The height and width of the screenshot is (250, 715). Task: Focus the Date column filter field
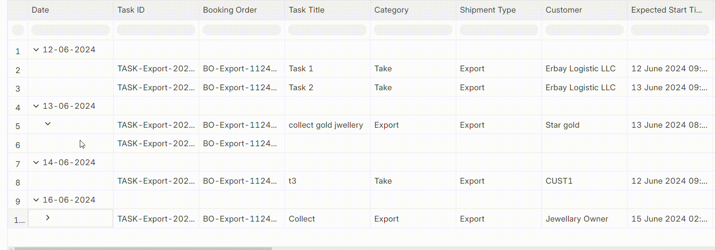pyautogui.click(x=70, y=30)
